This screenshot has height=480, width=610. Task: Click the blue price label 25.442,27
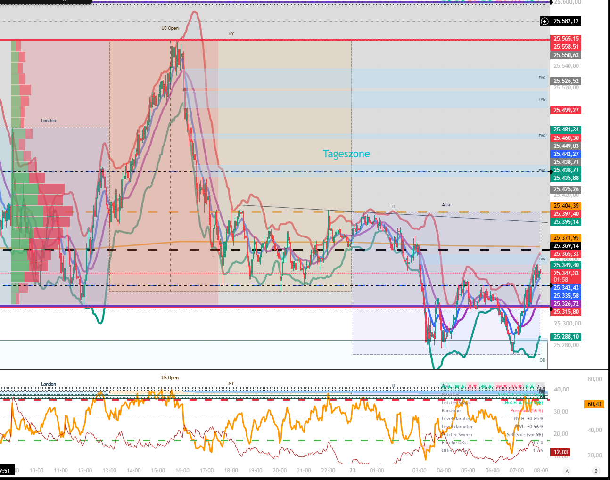566,154
